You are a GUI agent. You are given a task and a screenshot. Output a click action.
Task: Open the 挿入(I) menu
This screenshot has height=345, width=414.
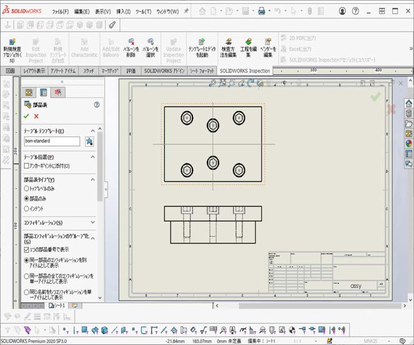pyautogui.click(x=123, y=11)
